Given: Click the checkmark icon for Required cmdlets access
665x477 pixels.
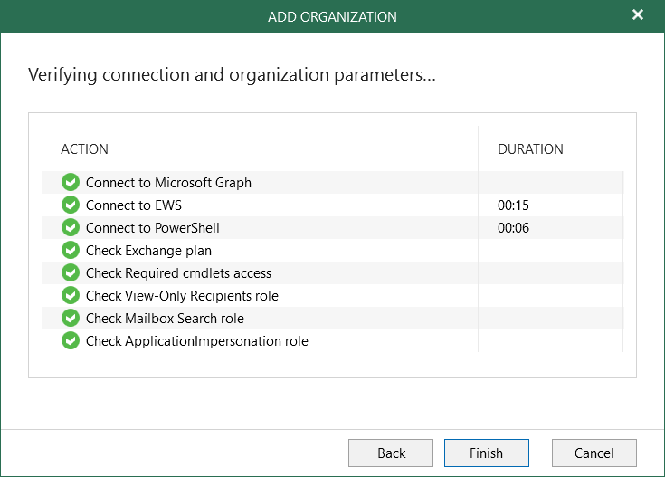Looking at the screenshot, I should pyautogui.click(x=71, y=273).
